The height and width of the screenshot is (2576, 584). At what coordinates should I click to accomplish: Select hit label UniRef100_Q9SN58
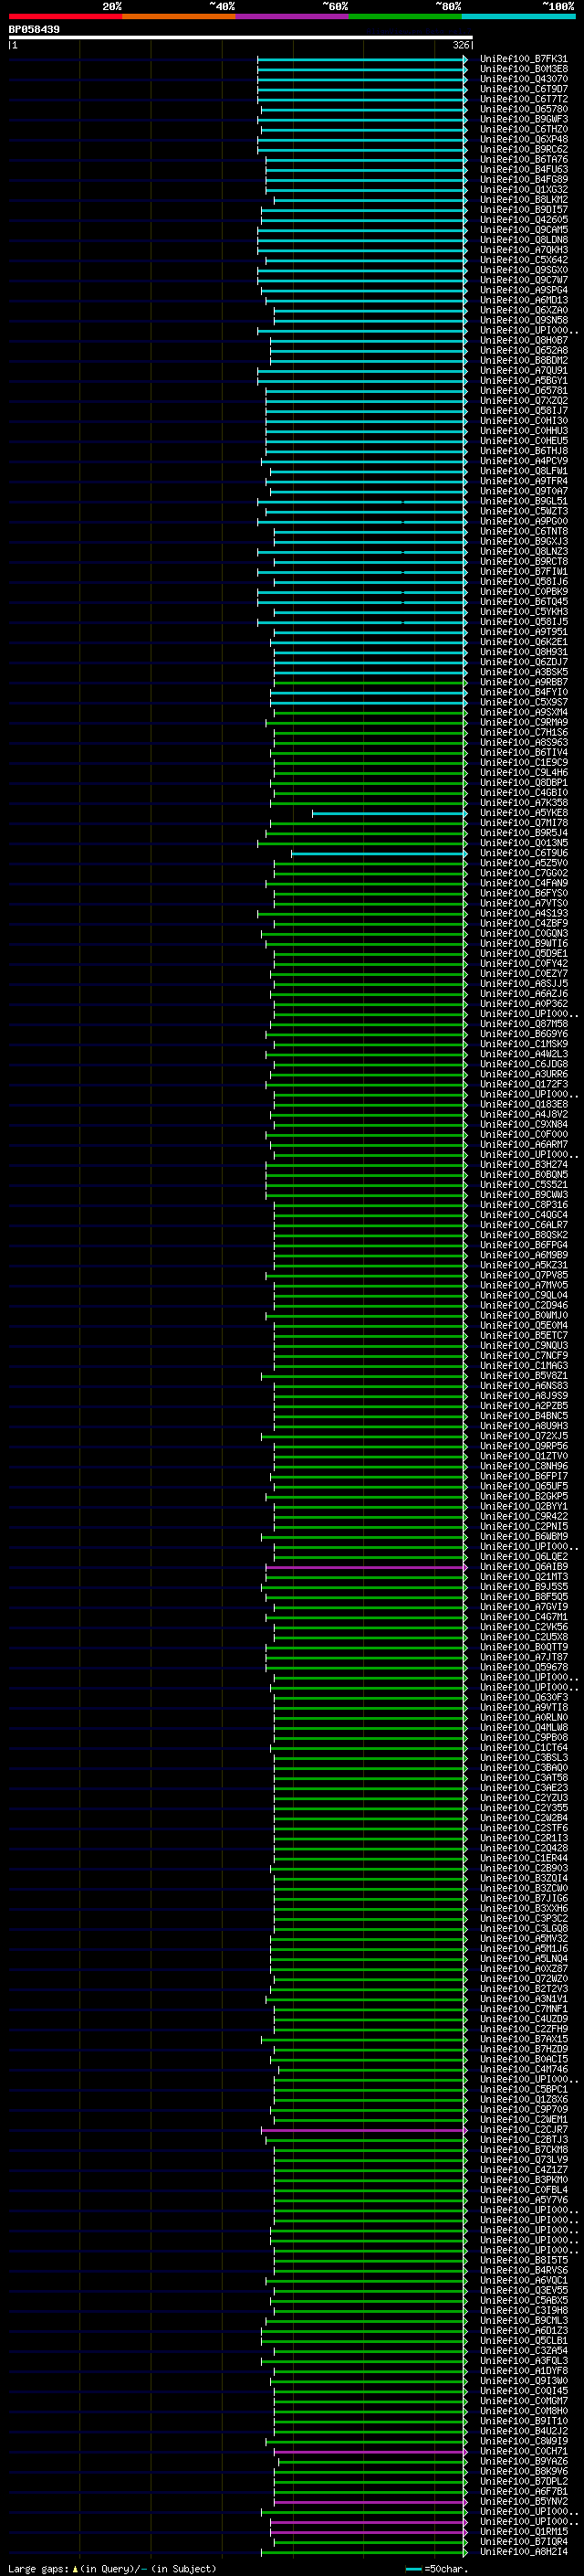pyautogui.click(x=524, y=320)
